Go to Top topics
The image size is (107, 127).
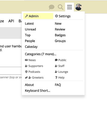[x=28, y=35]
